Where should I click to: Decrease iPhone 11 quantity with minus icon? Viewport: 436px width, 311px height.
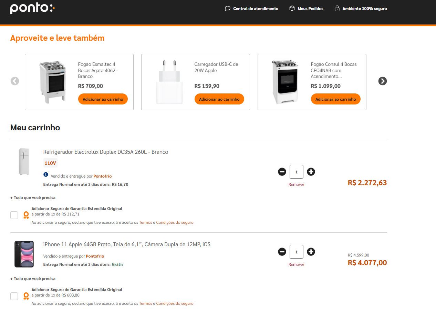(x=282, y=252)
